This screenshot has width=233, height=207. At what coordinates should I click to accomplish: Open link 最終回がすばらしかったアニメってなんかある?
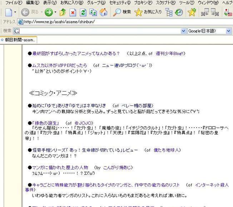76,53
